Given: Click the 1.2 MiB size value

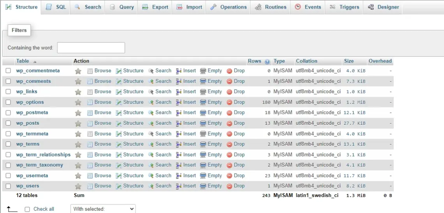Looking at the screenshot, I should 356,102.
